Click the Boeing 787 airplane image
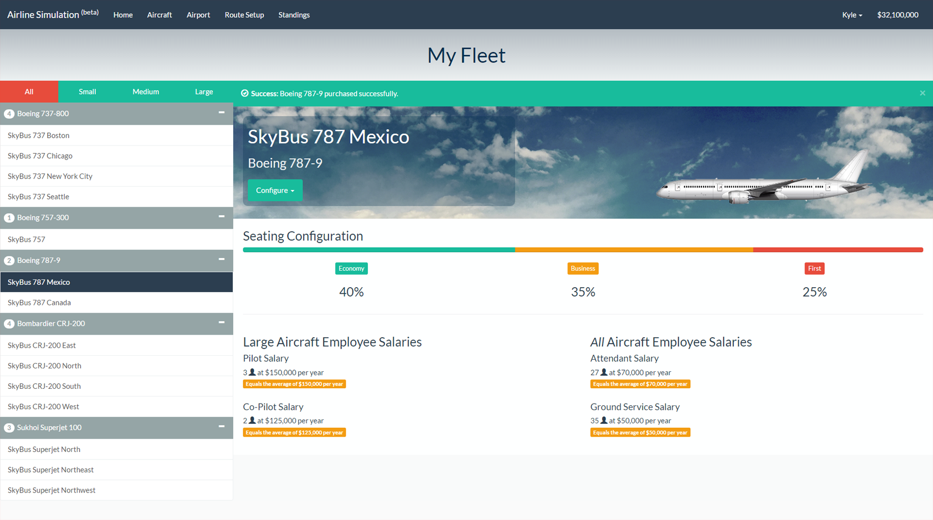 (763, 181)
